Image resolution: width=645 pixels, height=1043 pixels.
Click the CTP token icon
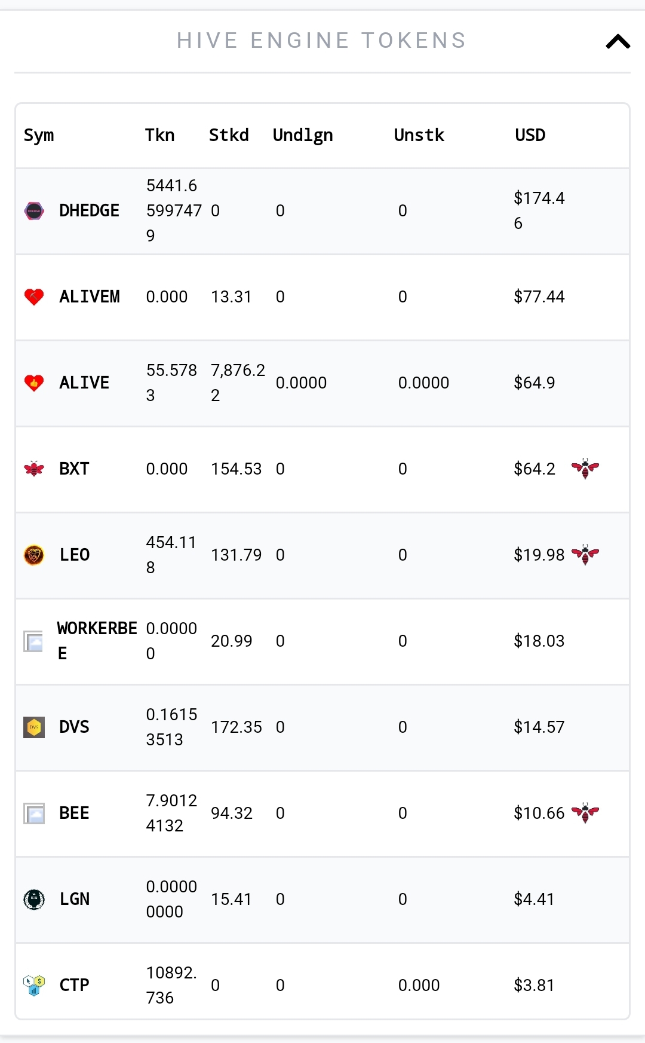34,986
